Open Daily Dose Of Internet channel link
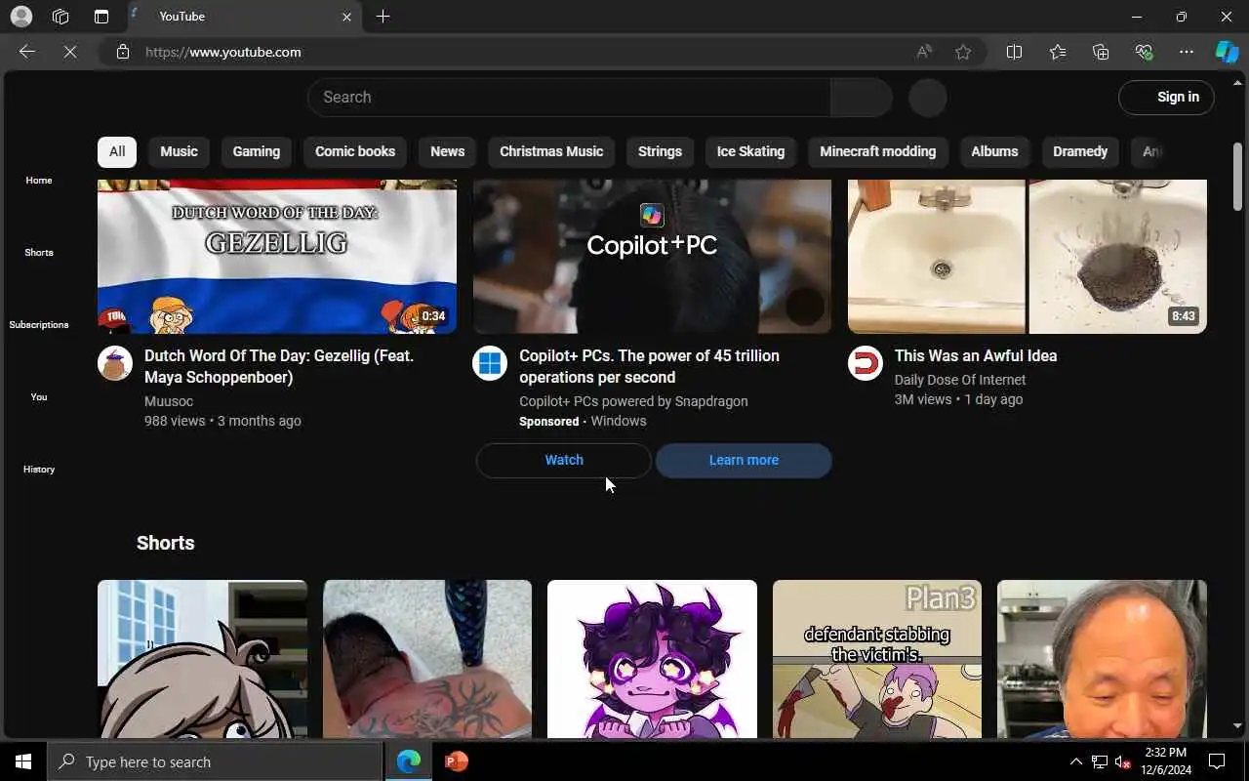Image resolution: width=1249 pixels, height=781 pixels. (x=960, y=380)
